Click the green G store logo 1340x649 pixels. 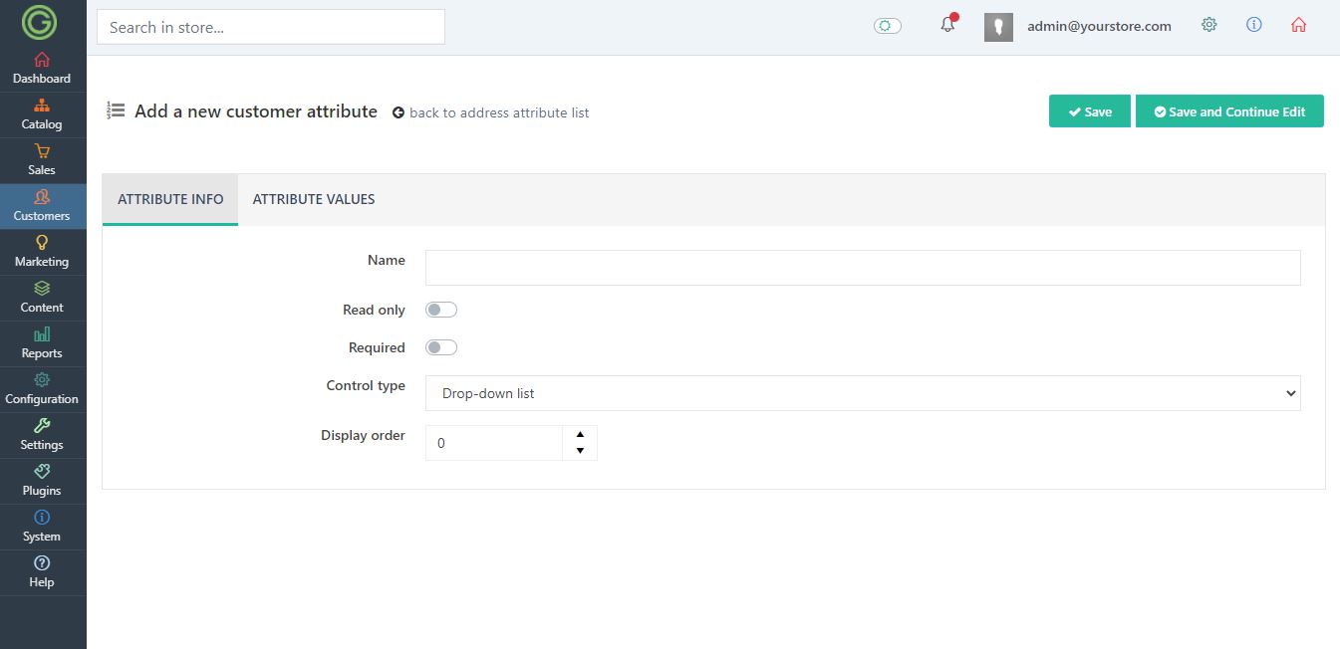[x=39, y=22]
